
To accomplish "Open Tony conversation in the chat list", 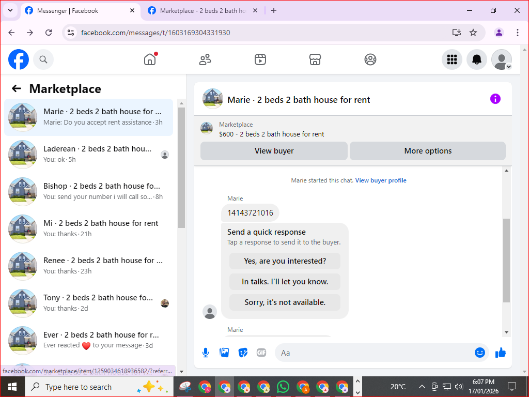I will (89, 303).
